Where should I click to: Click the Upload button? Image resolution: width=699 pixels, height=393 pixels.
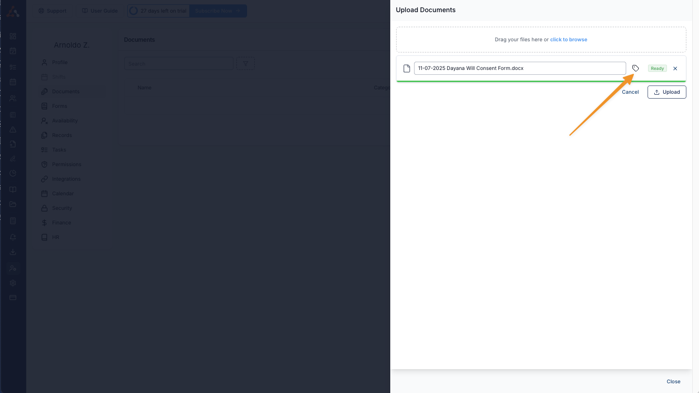click(x=666, y=92)
